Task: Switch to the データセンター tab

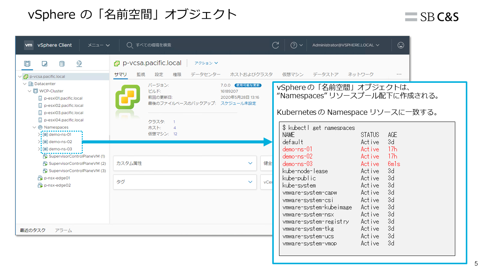Action: 206,75
